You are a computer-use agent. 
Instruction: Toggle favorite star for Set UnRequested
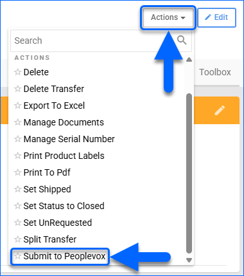17,223
